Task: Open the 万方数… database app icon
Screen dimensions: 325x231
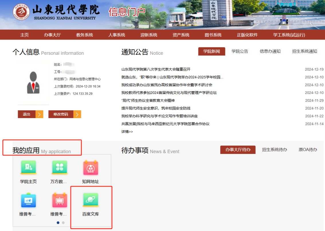Action: click(60, 167)
